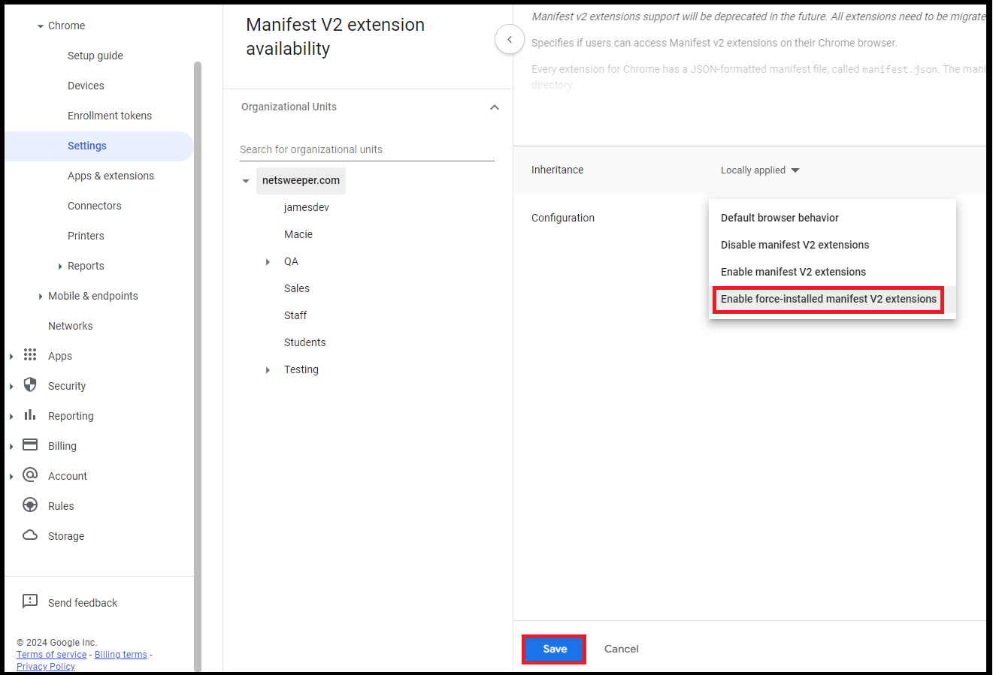Image resolution: width=993 pixels, height=675 pixels.
Task: Select the Macie organizational unit
Action: pos(298,234)
